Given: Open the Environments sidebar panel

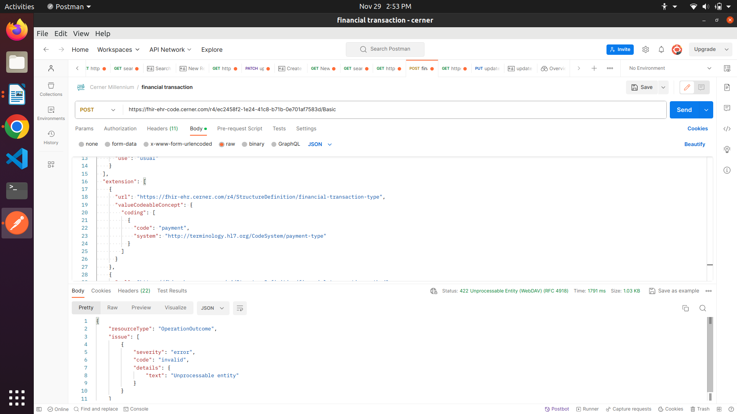Looking at the screenshot, I should 51,113.
